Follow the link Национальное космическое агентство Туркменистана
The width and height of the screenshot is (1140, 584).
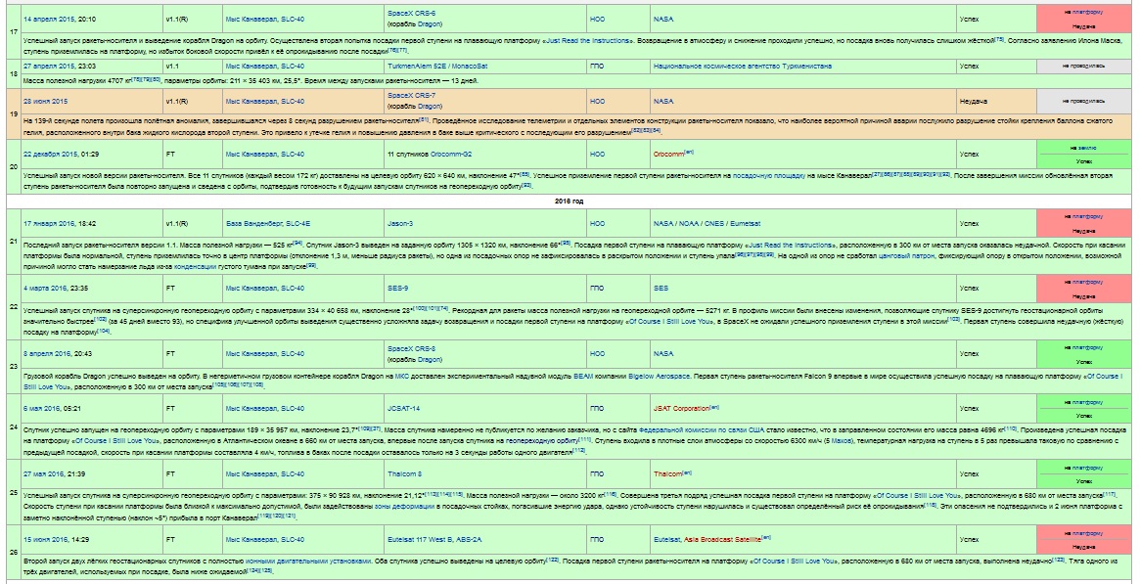coord(743,67)
